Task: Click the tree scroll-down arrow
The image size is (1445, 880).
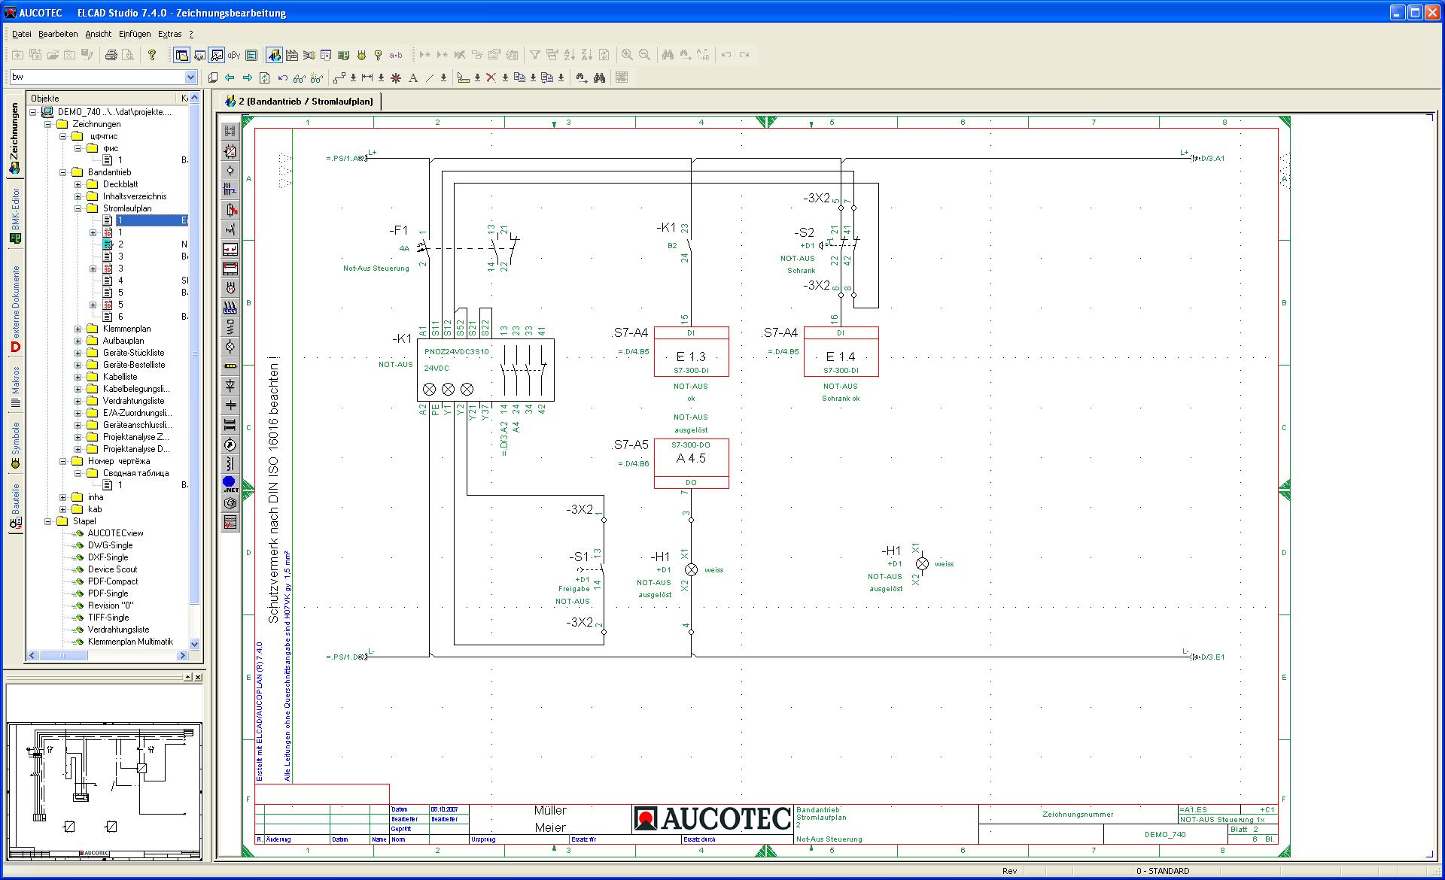Action: (195, 644)
